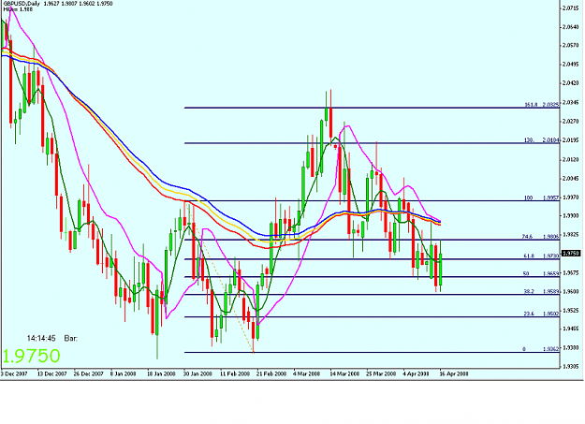Click the 2.0420 price axis value
This screenshot has width=585, height=424.
570,83
